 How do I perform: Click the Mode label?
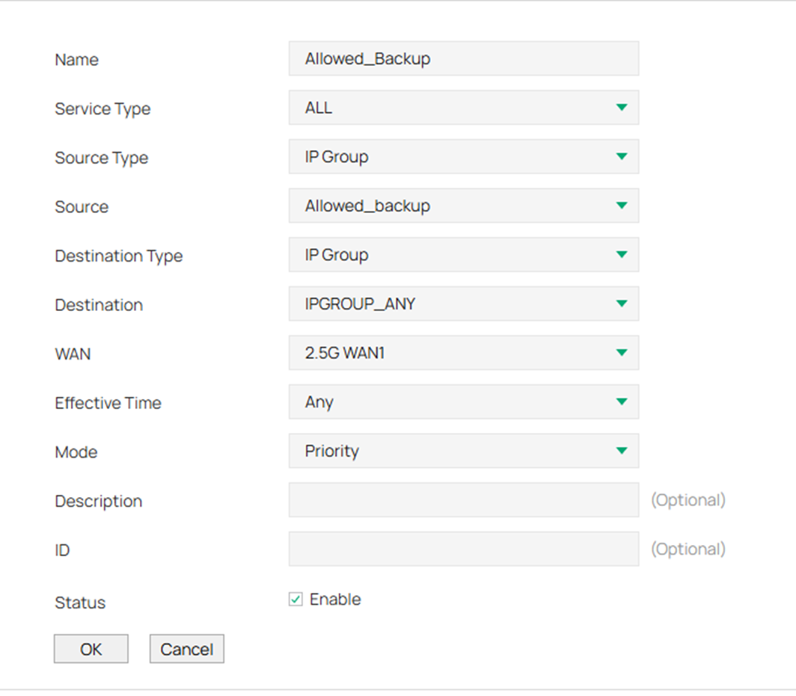pyautogui.click(x=76, y=452)
